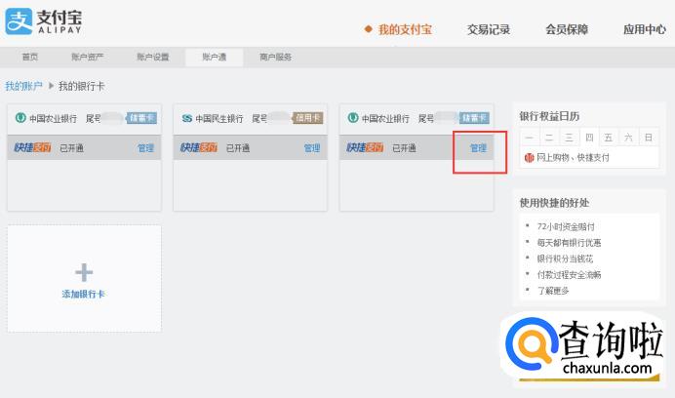Click 使用快捷的好处 heading

click(554, 203)
